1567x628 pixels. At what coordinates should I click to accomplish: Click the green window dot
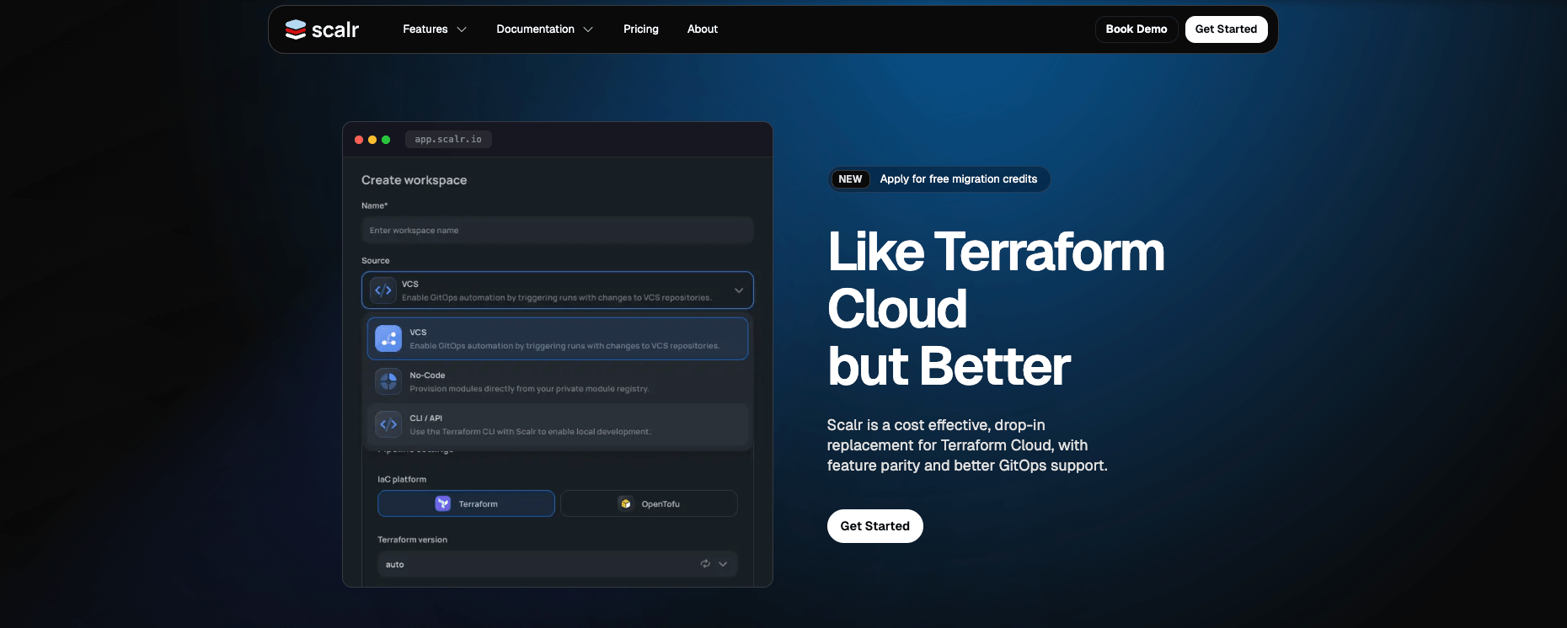386,140
